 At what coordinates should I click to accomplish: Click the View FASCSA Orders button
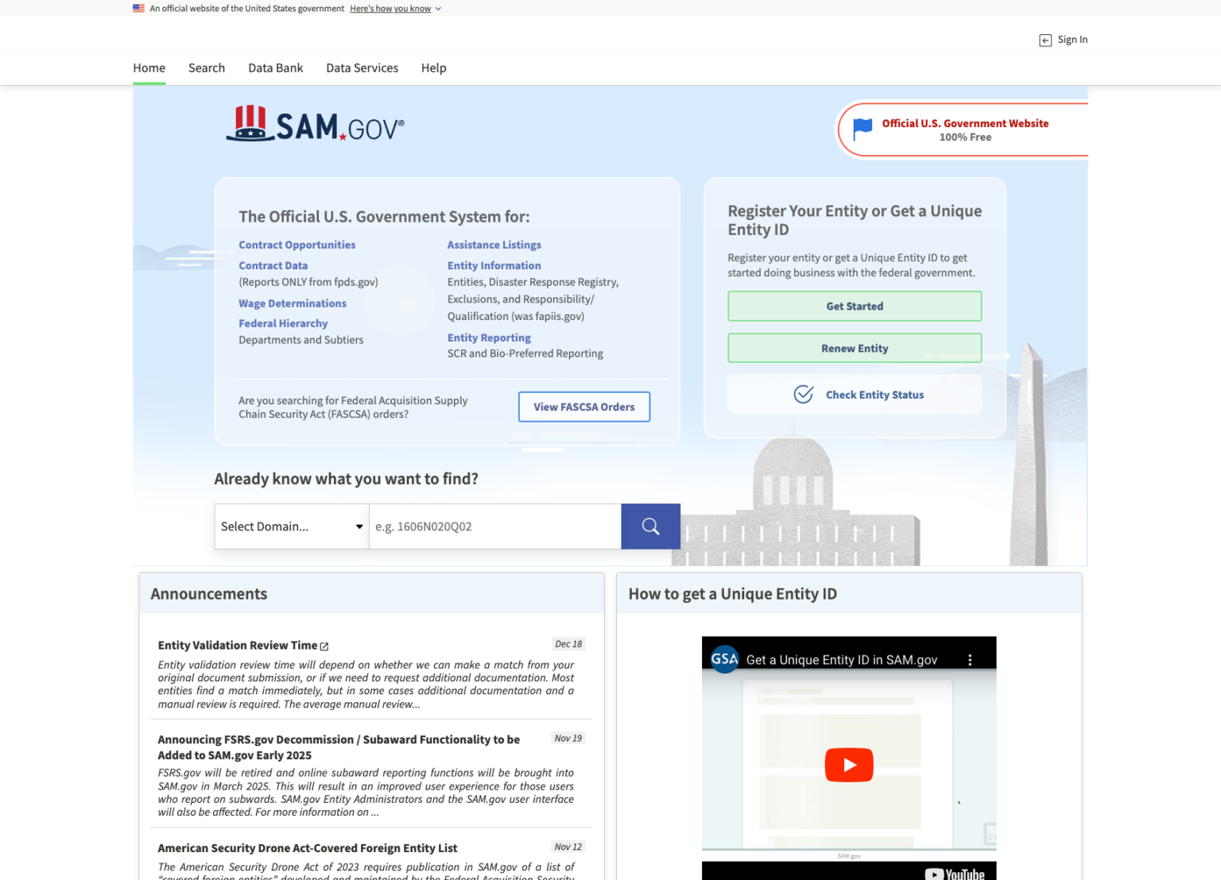pyautogui.click(x=583, y=407)
